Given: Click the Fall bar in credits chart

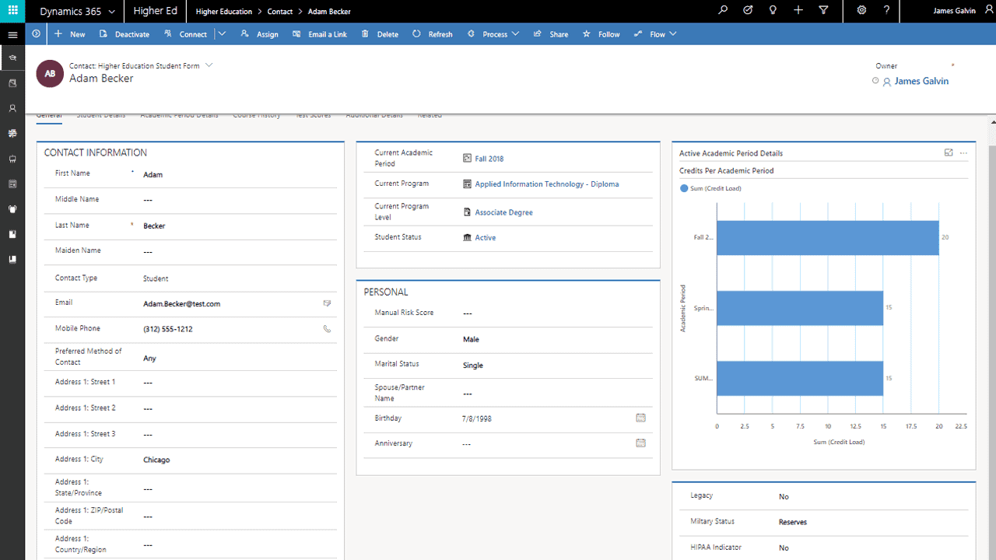Looking at the screenshot, I should (827, 238).
